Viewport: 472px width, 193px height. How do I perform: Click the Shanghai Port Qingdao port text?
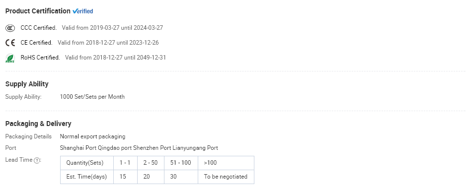pos(96,148)
